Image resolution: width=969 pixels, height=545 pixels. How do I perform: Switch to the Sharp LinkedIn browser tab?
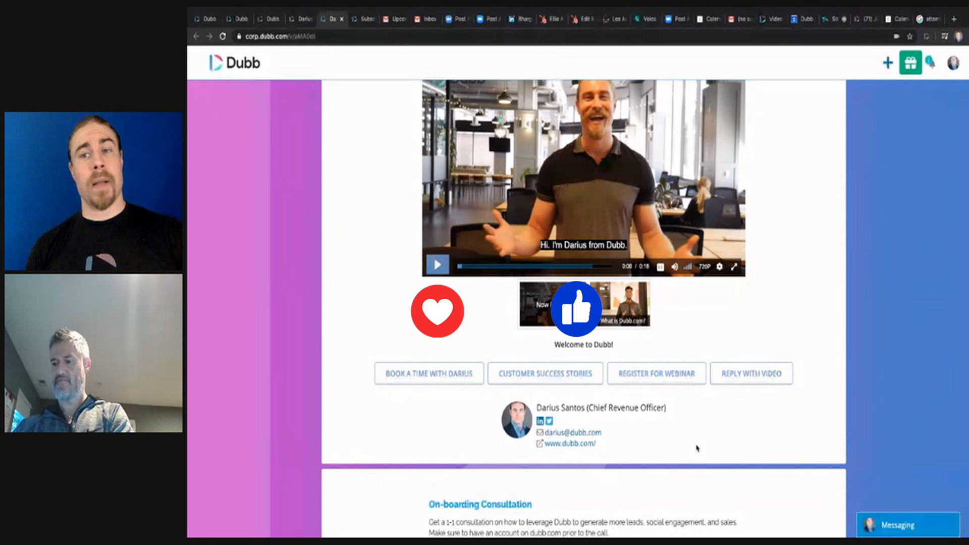[x=520, y=19]
